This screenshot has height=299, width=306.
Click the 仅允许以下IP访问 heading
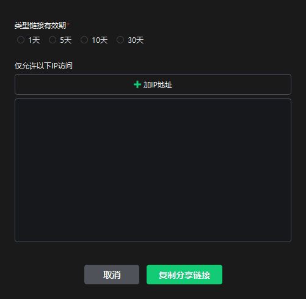coord(43,65)
